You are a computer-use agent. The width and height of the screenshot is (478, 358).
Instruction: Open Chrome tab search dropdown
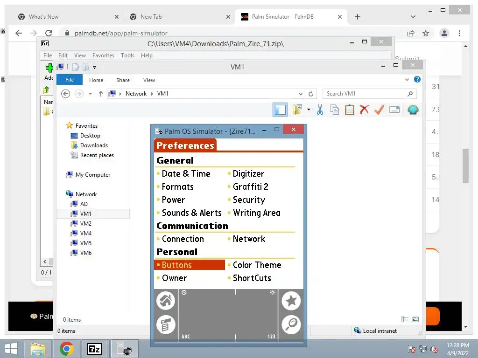(413, 17)
